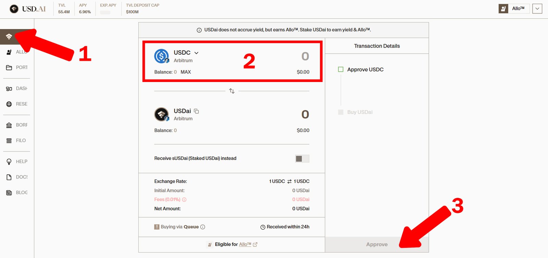Click the swap direction arrows icon
The width and height of the screenshot is (548, 258).
click(232, 91)
